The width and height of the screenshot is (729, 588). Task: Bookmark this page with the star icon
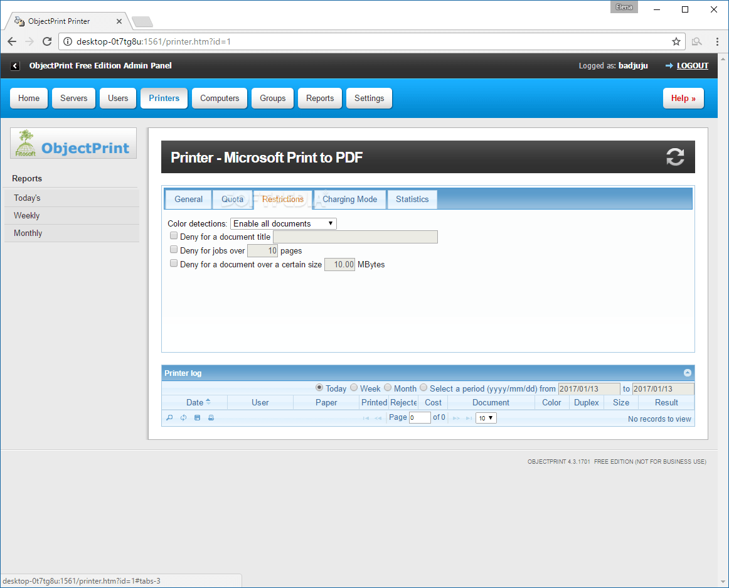click(676, 41)
